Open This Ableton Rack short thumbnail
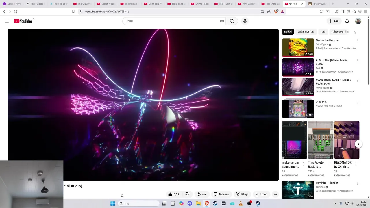 tap(321, 140)
